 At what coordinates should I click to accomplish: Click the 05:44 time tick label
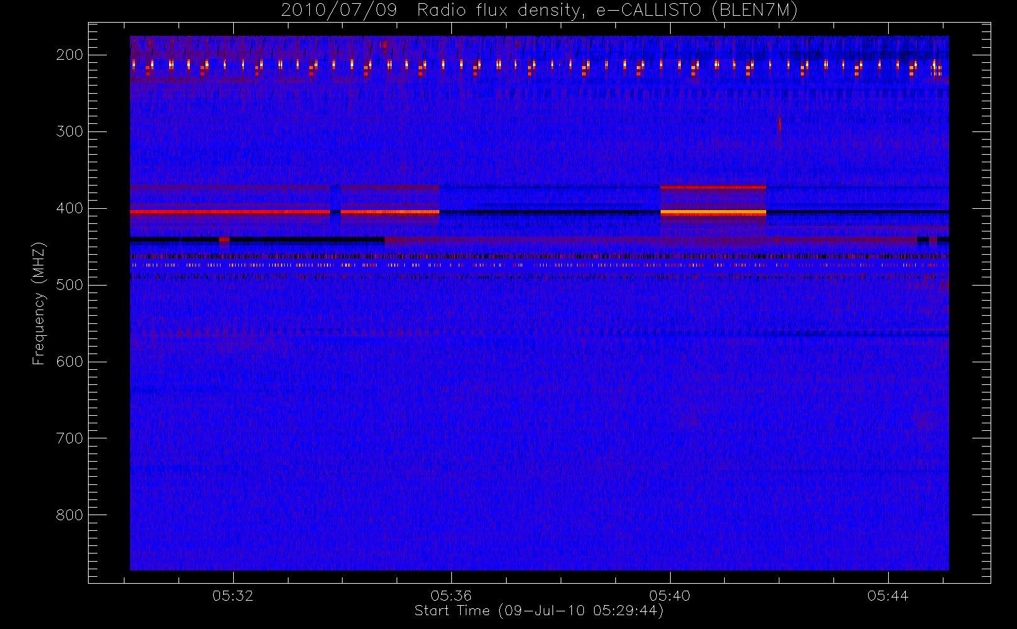tap(888, 596)
